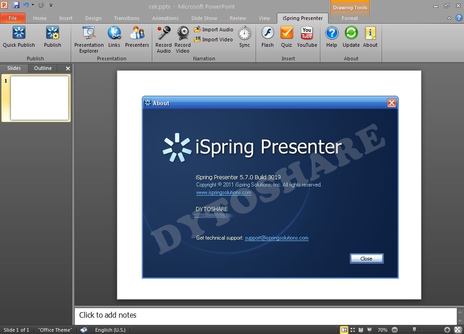Open the Sync stopwatch tool

244,37
